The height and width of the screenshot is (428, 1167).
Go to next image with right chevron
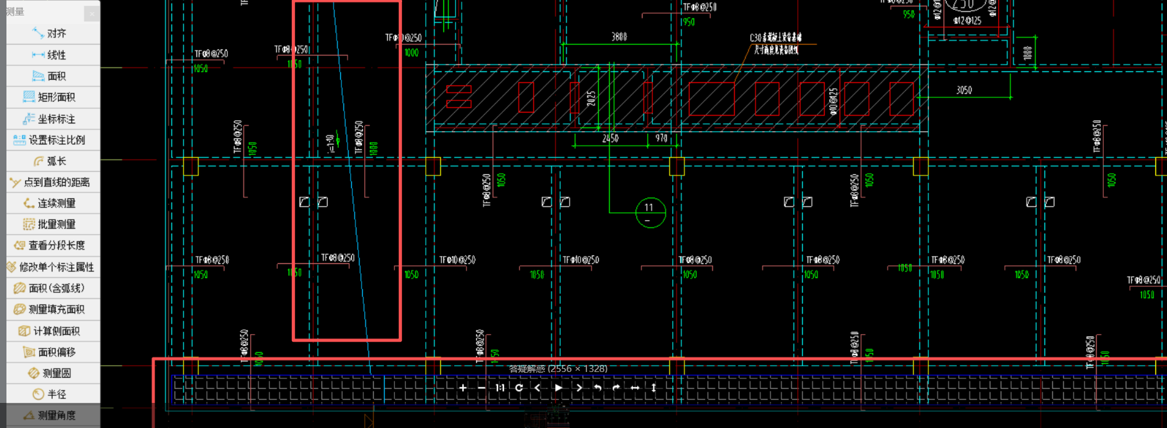579,387
